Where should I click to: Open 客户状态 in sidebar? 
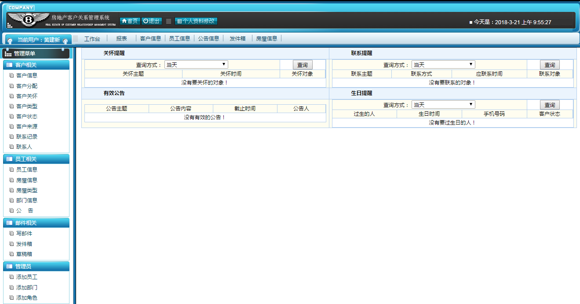pos(27,116)
